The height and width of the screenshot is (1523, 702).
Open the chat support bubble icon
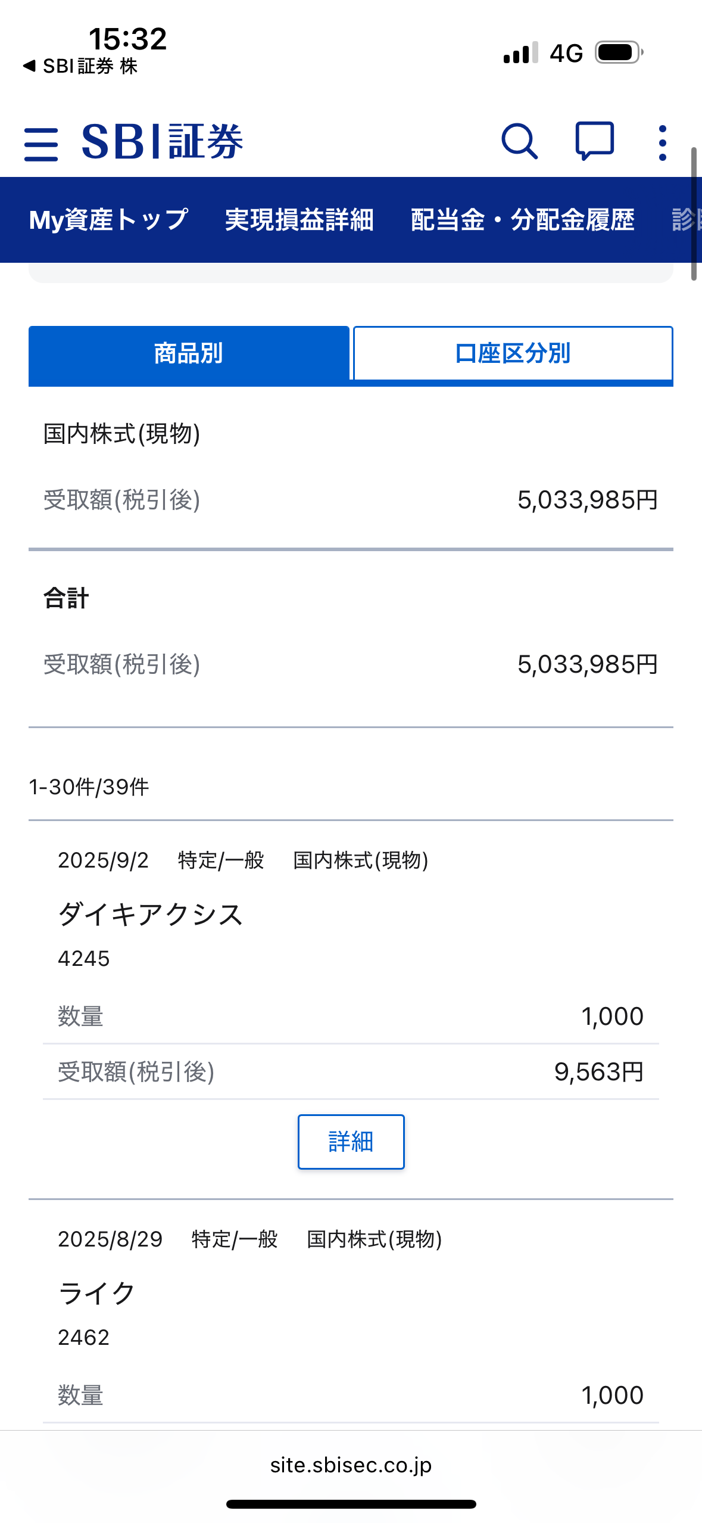(594, 141)
